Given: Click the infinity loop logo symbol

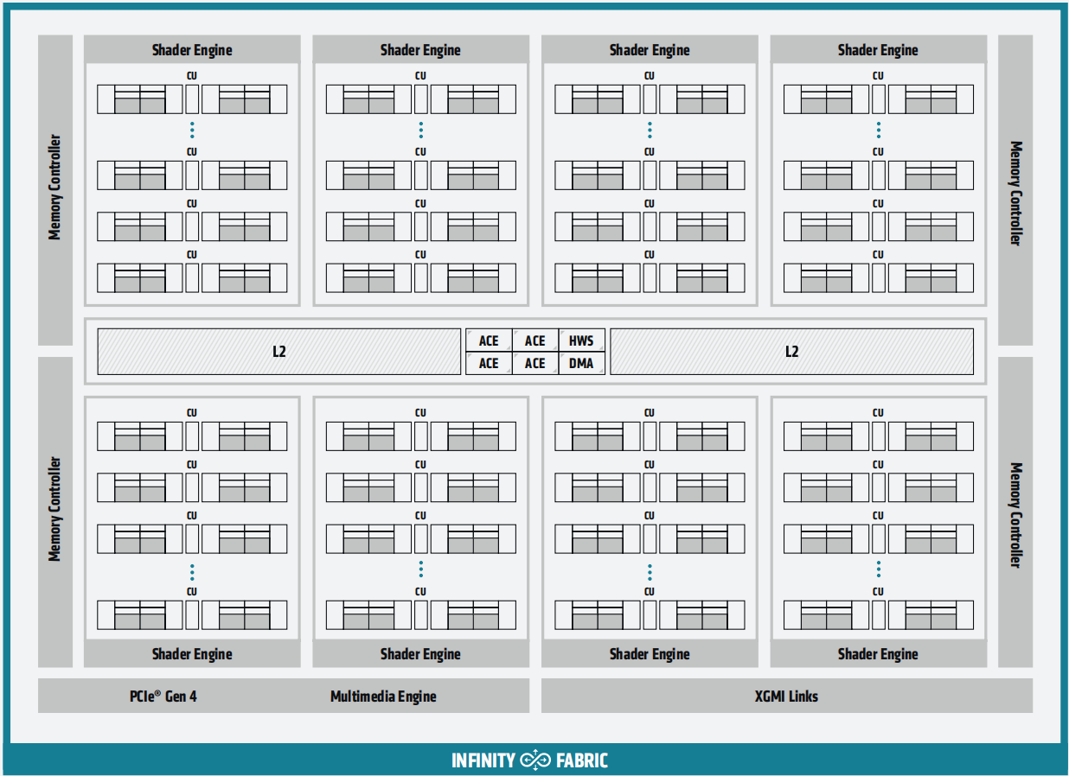Looking at the screenshot, I should 536,760.
